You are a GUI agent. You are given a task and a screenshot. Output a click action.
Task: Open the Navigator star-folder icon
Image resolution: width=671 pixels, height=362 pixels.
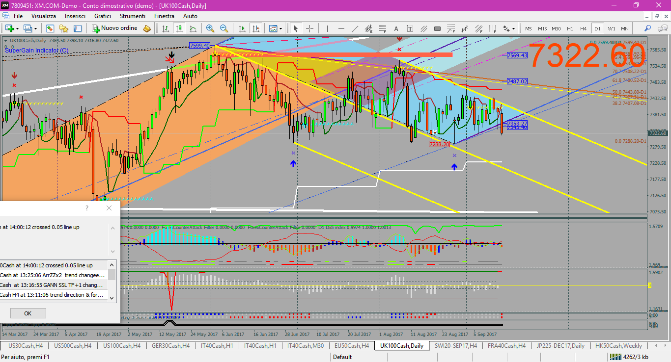[x=64, y=28]
